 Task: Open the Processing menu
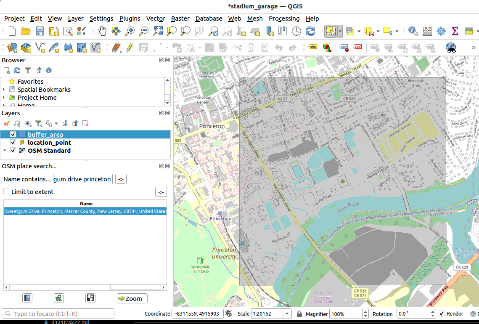click(x=284, y=19)
